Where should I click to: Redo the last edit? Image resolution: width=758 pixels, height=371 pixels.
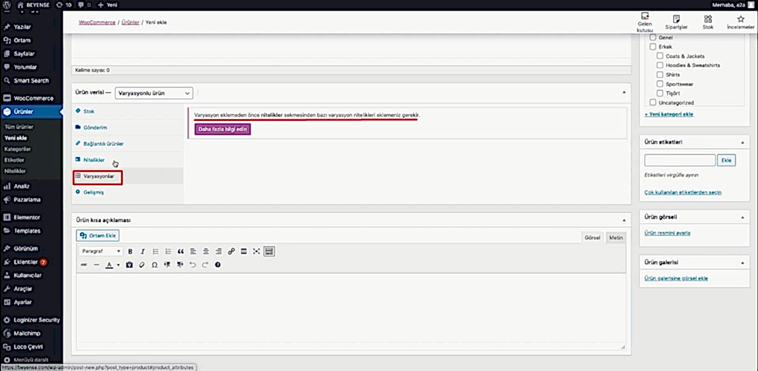(205, 265)
